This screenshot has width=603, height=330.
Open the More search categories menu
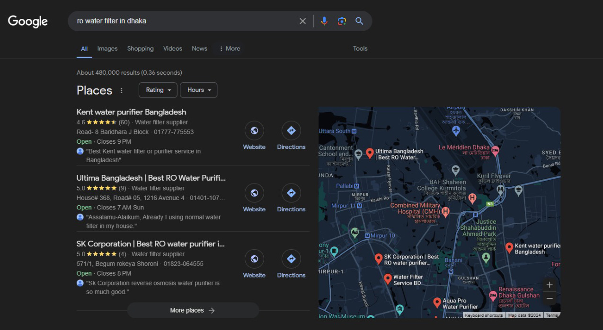(x=229, y=48)
